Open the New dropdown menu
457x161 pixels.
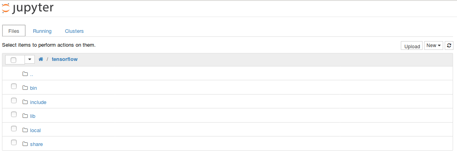[433, 45]
